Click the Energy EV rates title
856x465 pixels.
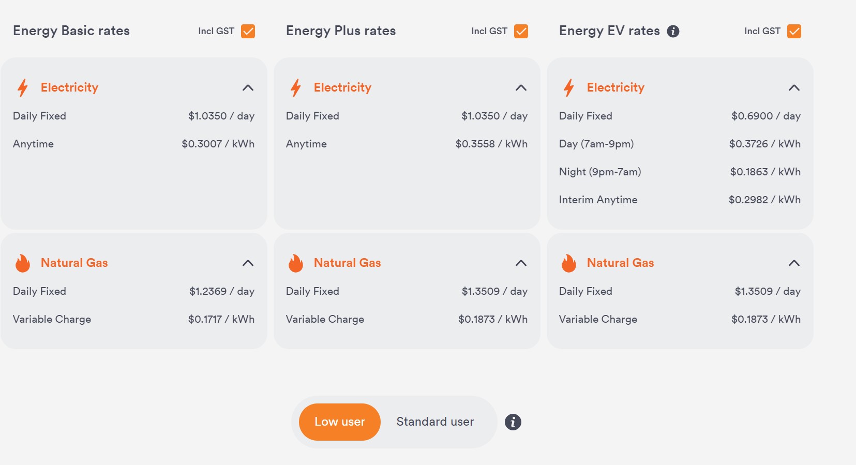pos(609,31)
